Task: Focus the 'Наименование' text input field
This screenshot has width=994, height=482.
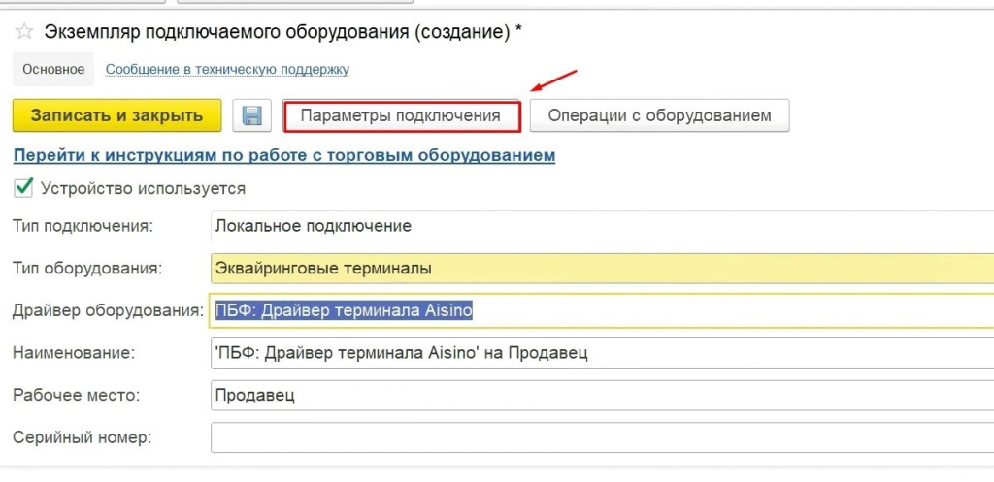Action: click(x=600, y=353)
